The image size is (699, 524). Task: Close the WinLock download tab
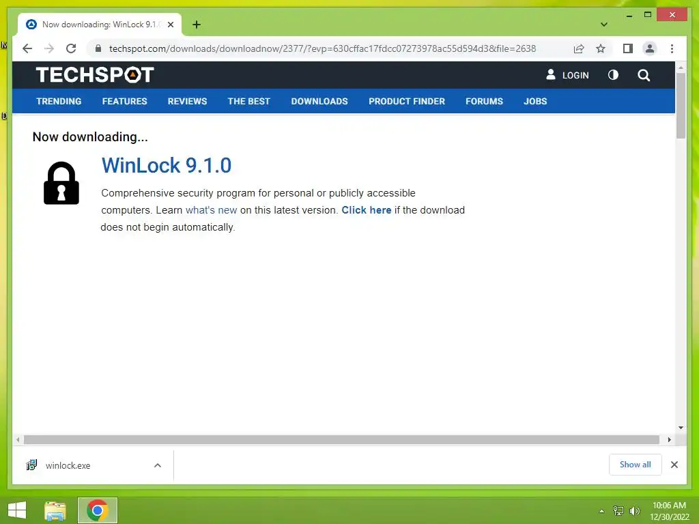pyautogui.click(x=171, y=25)
